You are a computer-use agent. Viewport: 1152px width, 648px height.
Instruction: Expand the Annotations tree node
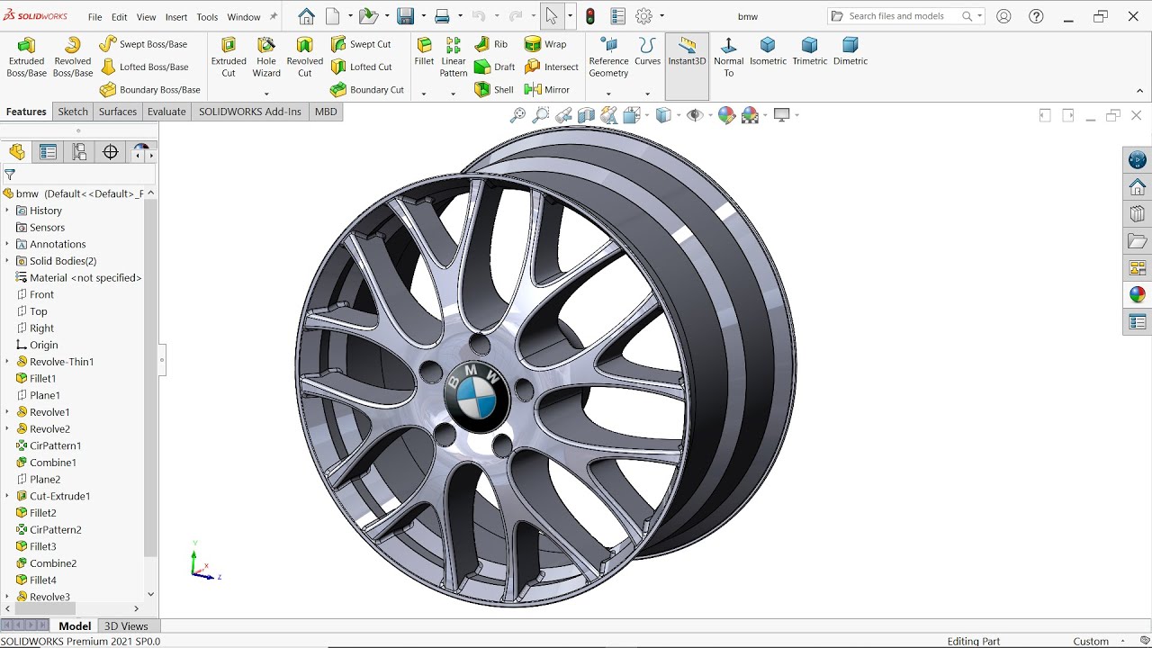point(7,244)
